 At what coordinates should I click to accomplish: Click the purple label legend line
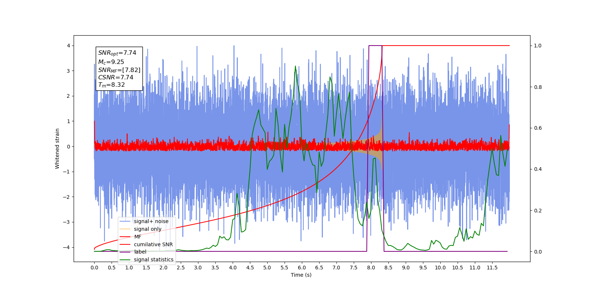click(125, 252)
